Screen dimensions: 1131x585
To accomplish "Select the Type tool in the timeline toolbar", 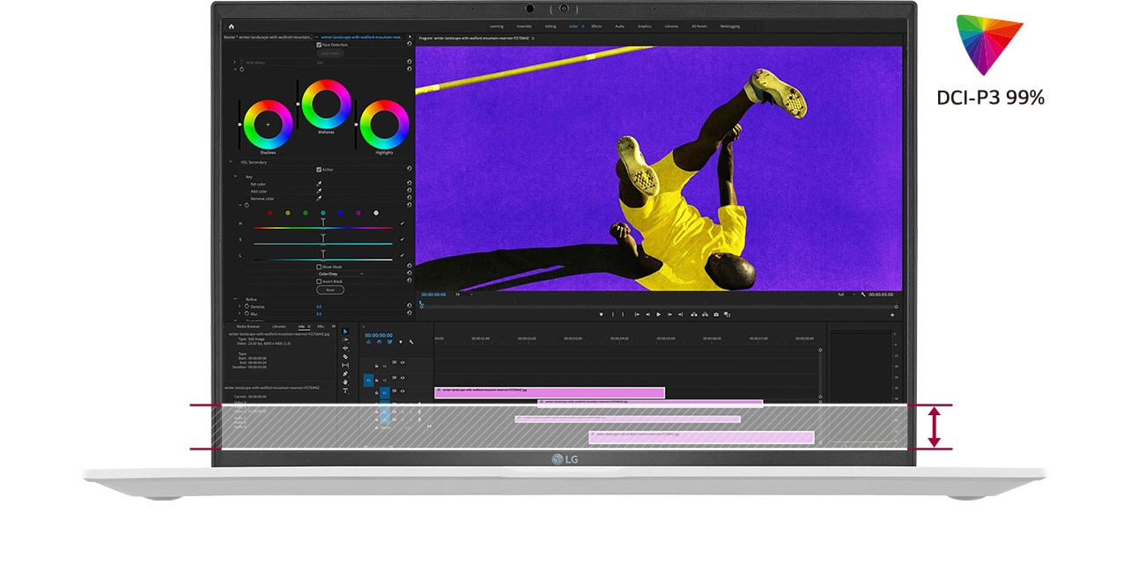I will [x=345, y=390].
